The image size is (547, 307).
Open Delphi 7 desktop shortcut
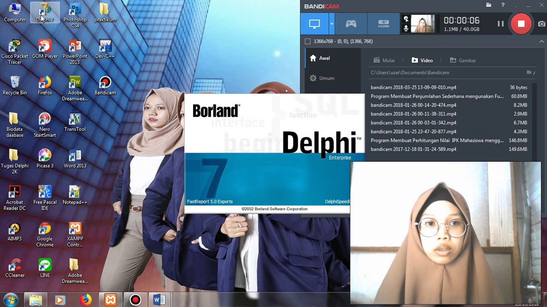[x=45, y=12]
